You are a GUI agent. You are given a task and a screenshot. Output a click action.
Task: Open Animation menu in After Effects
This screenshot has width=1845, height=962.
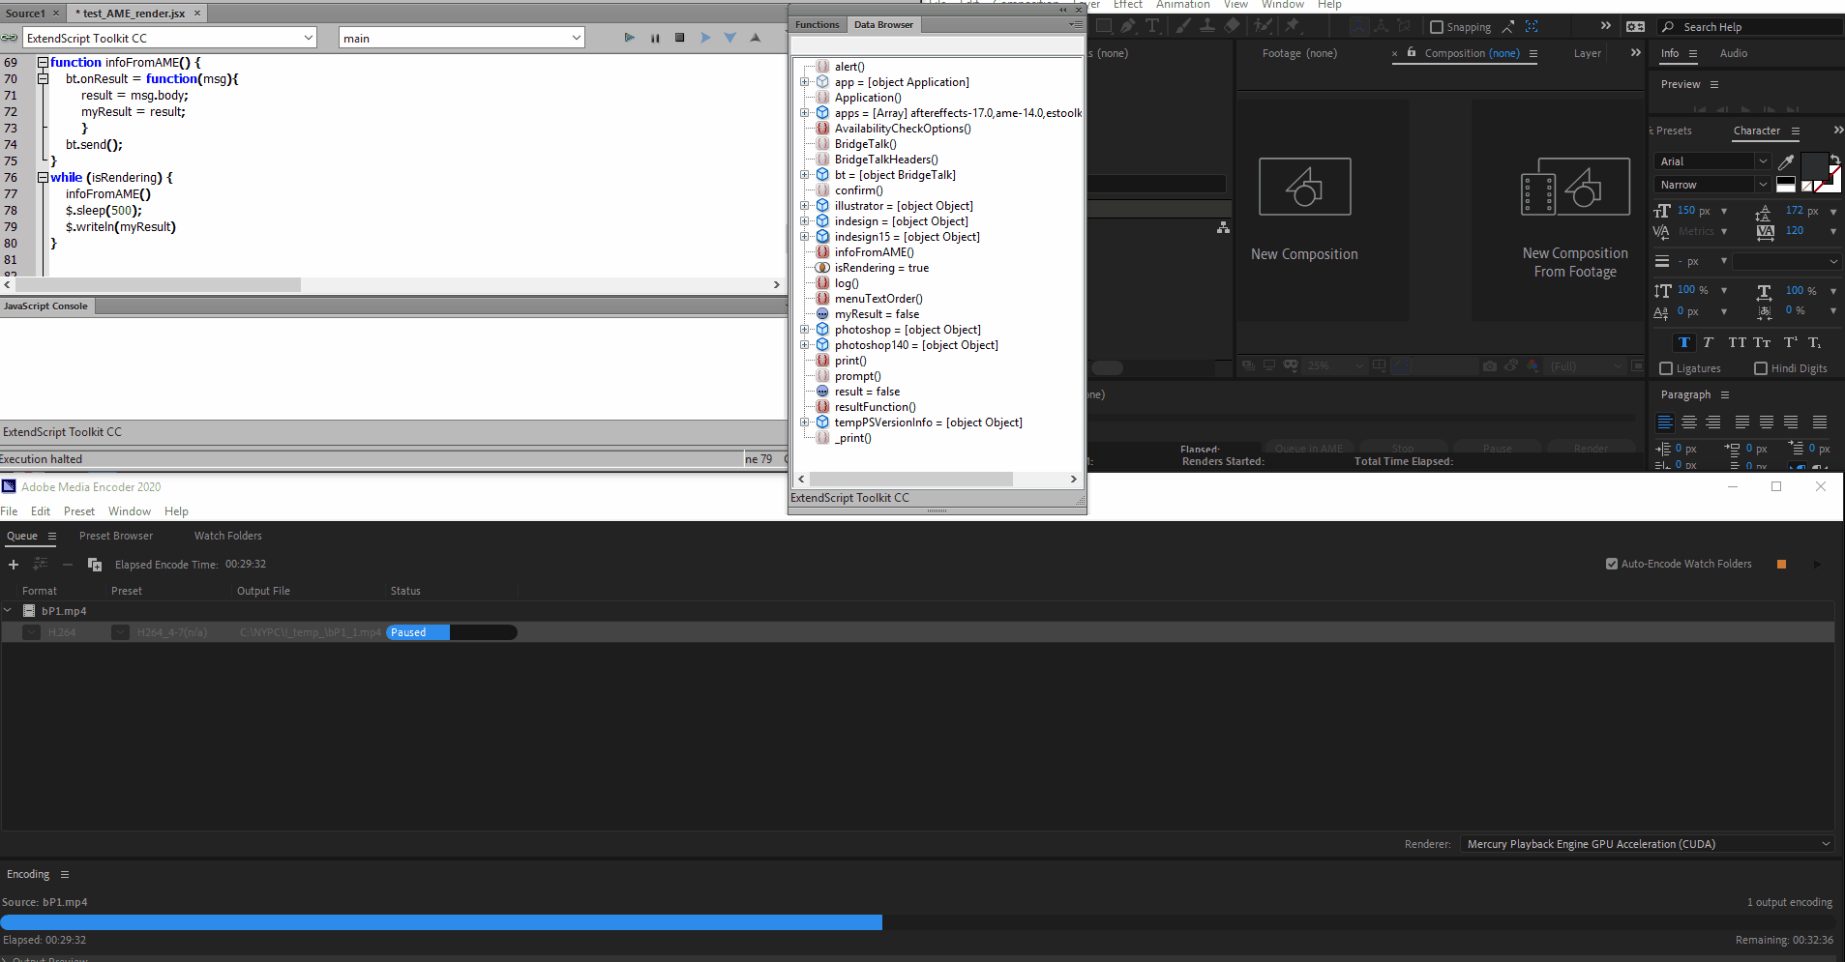click(x=1182, y=5)
